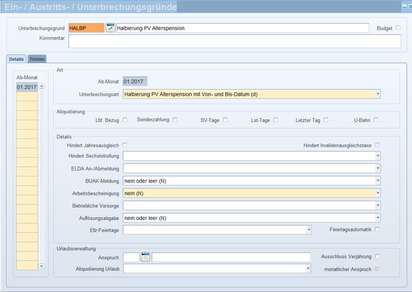
Task: Expand the Auflösungsabgabe dropdown
Action: pos(377,218)
